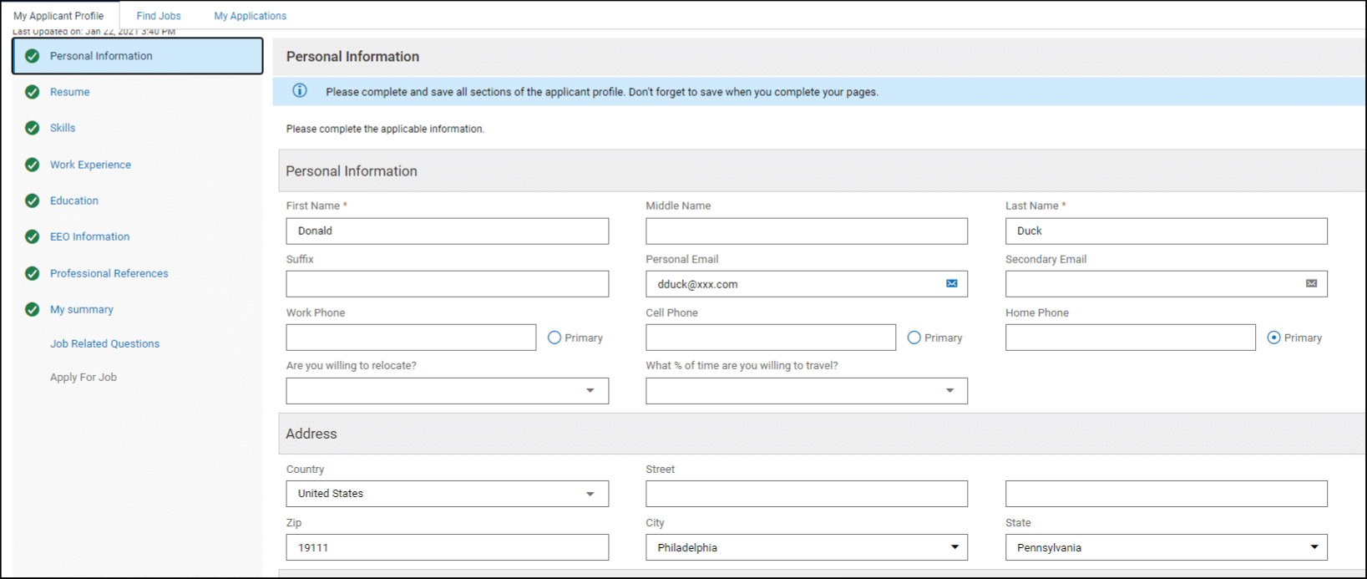Click the Personal Email envelope icon
The height and width of the screenshot is (579, 1367).
click(x=951, y=284)
